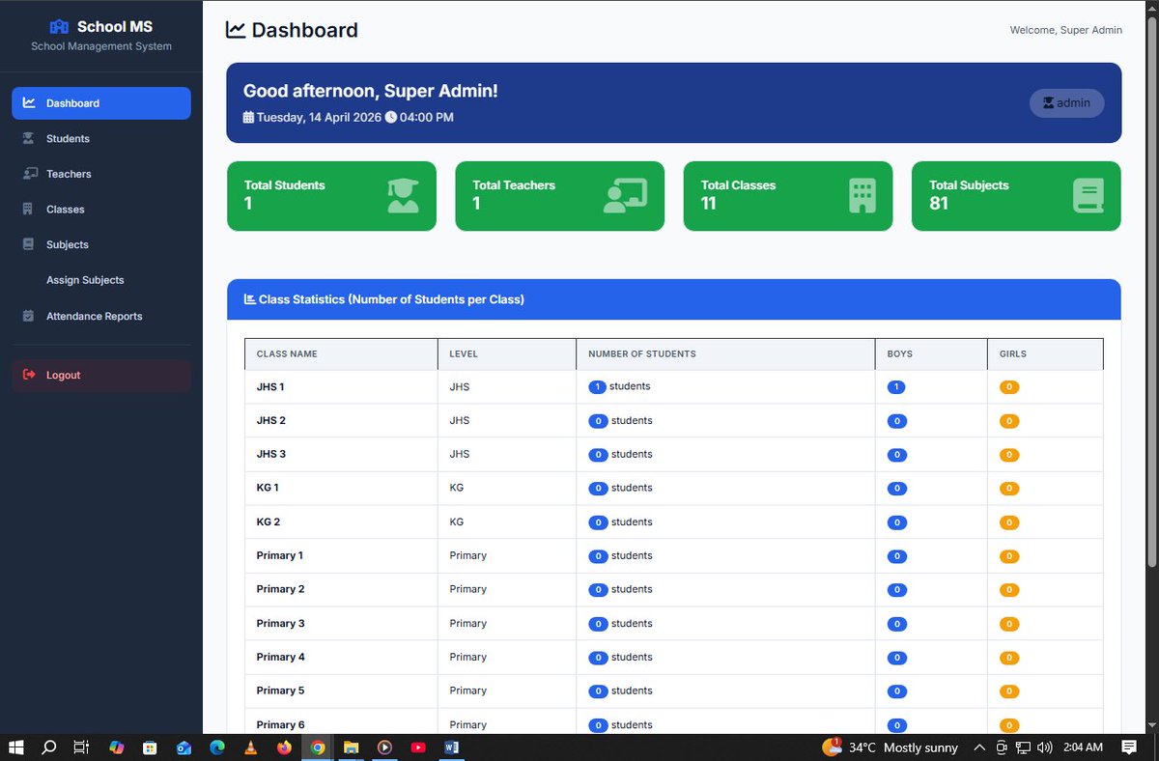Select Dashboard in sidebar

click(x=101, y=103)
